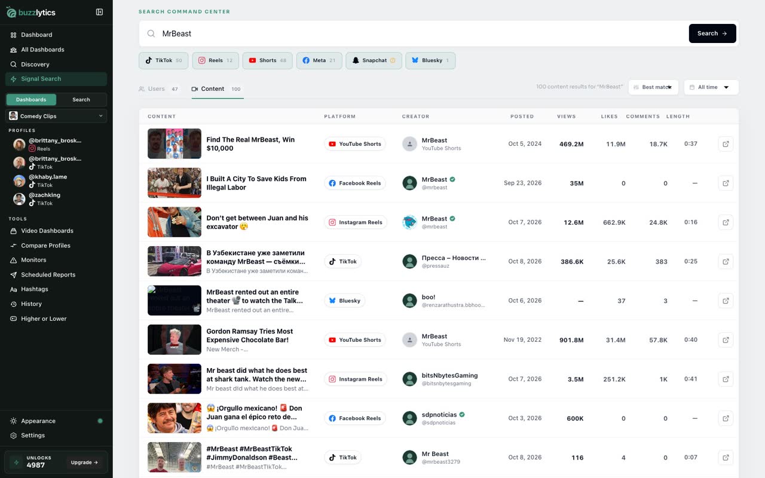Open external link for Find The Real MrBeast row
The width and height of the screenshot is (765, 478).
point(726,144)
